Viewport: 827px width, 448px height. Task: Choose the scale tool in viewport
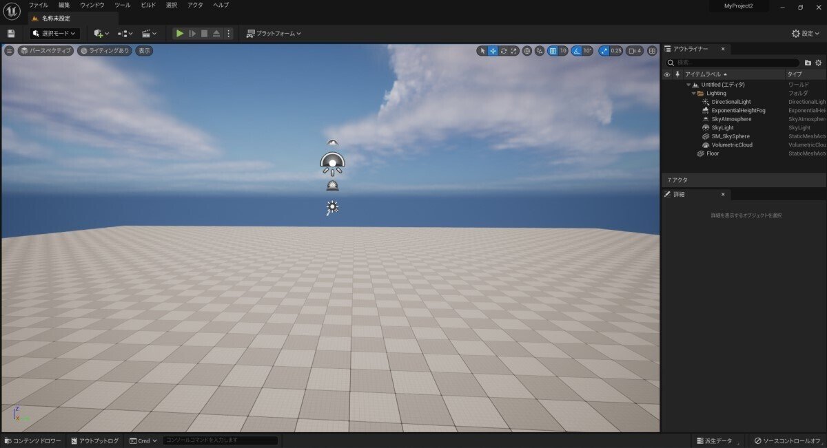(514, 51)
